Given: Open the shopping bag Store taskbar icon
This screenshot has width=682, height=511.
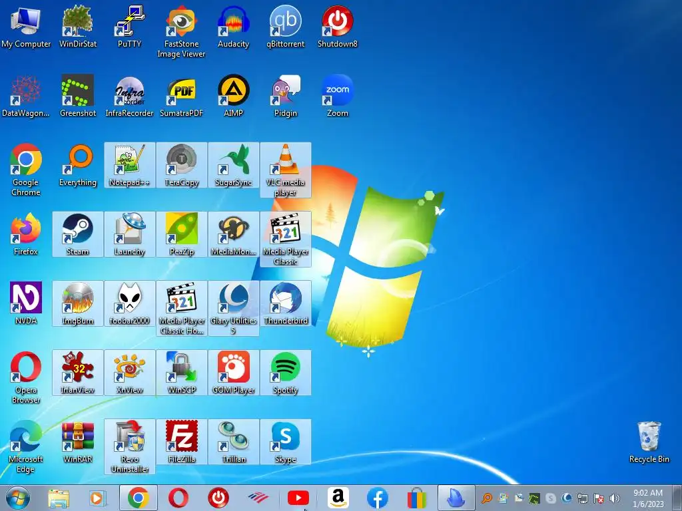Looking at the screenshot, I should point(417,498).
